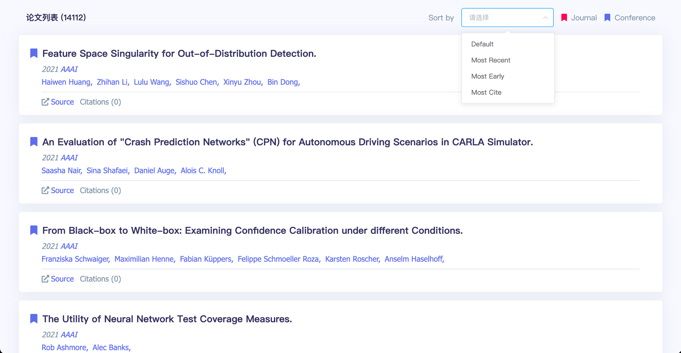The image size is (681, 353).
Task: Sort papers by Most Cite
Action: (x=486, y=92)
